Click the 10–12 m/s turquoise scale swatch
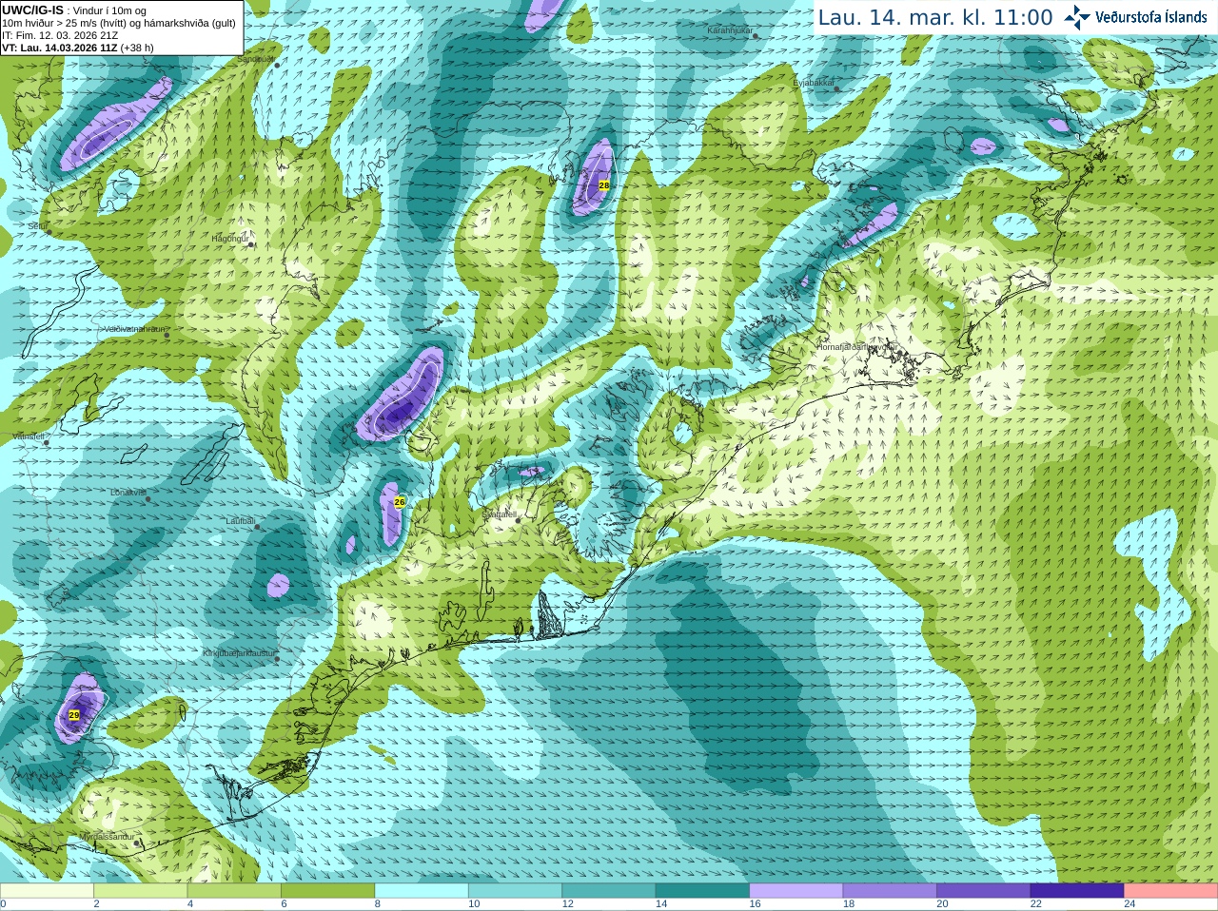1218x911 pixels. click(515, 891)
